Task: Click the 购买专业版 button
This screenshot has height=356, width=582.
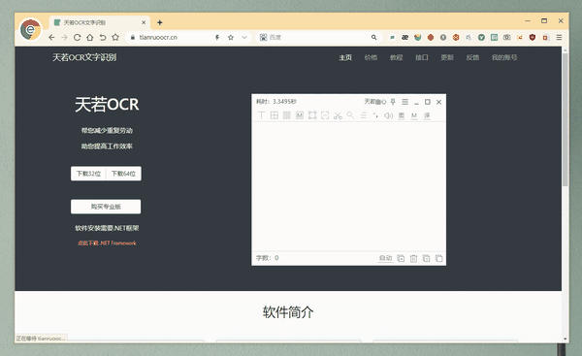Action: [x=106, y=207]
